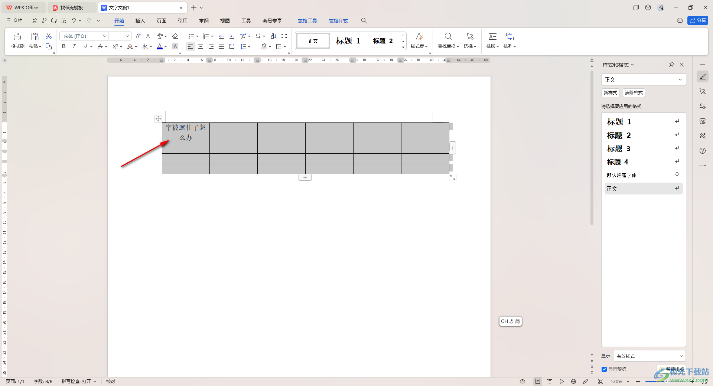713x386 pixels.
Task: Click the eraser clear formatting icon
Action: [x=175, y=36]
